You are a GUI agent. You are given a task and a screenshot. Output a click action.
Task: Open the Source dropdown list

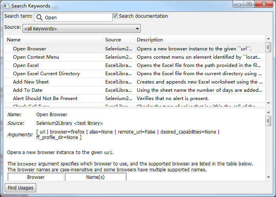coord(82,28)
